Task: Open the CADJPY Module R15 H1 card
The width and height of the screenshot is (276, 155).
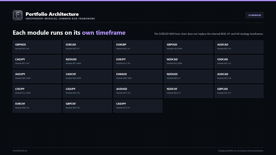Action: tap(138, 106)
